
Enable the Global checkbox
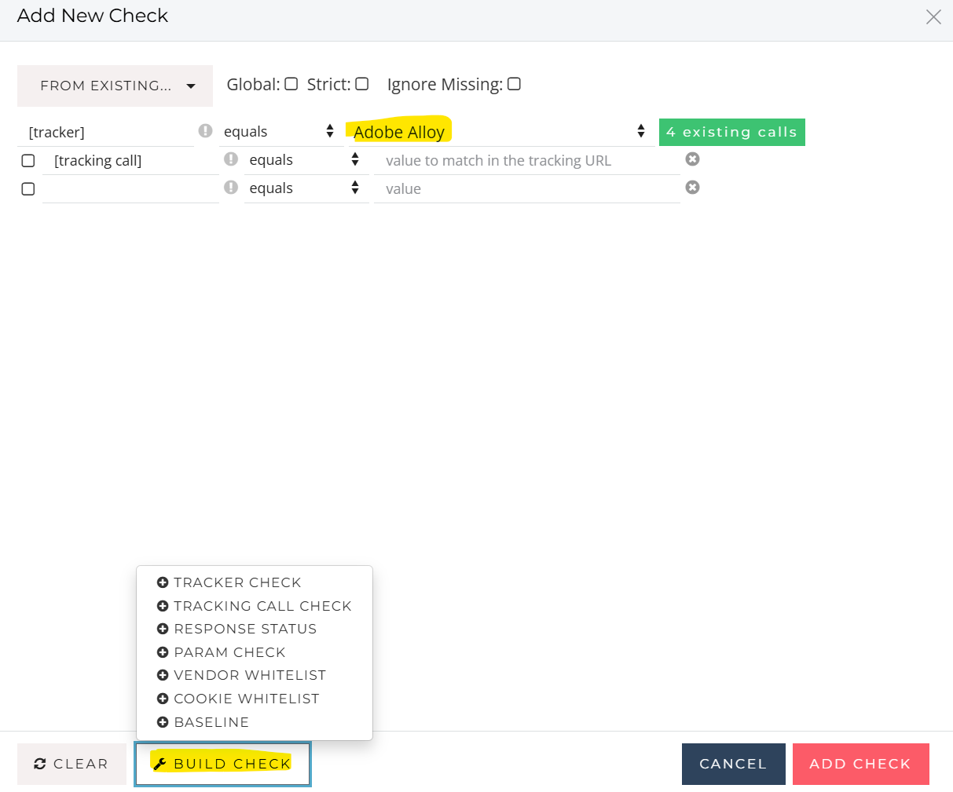[x=291, y=84]
